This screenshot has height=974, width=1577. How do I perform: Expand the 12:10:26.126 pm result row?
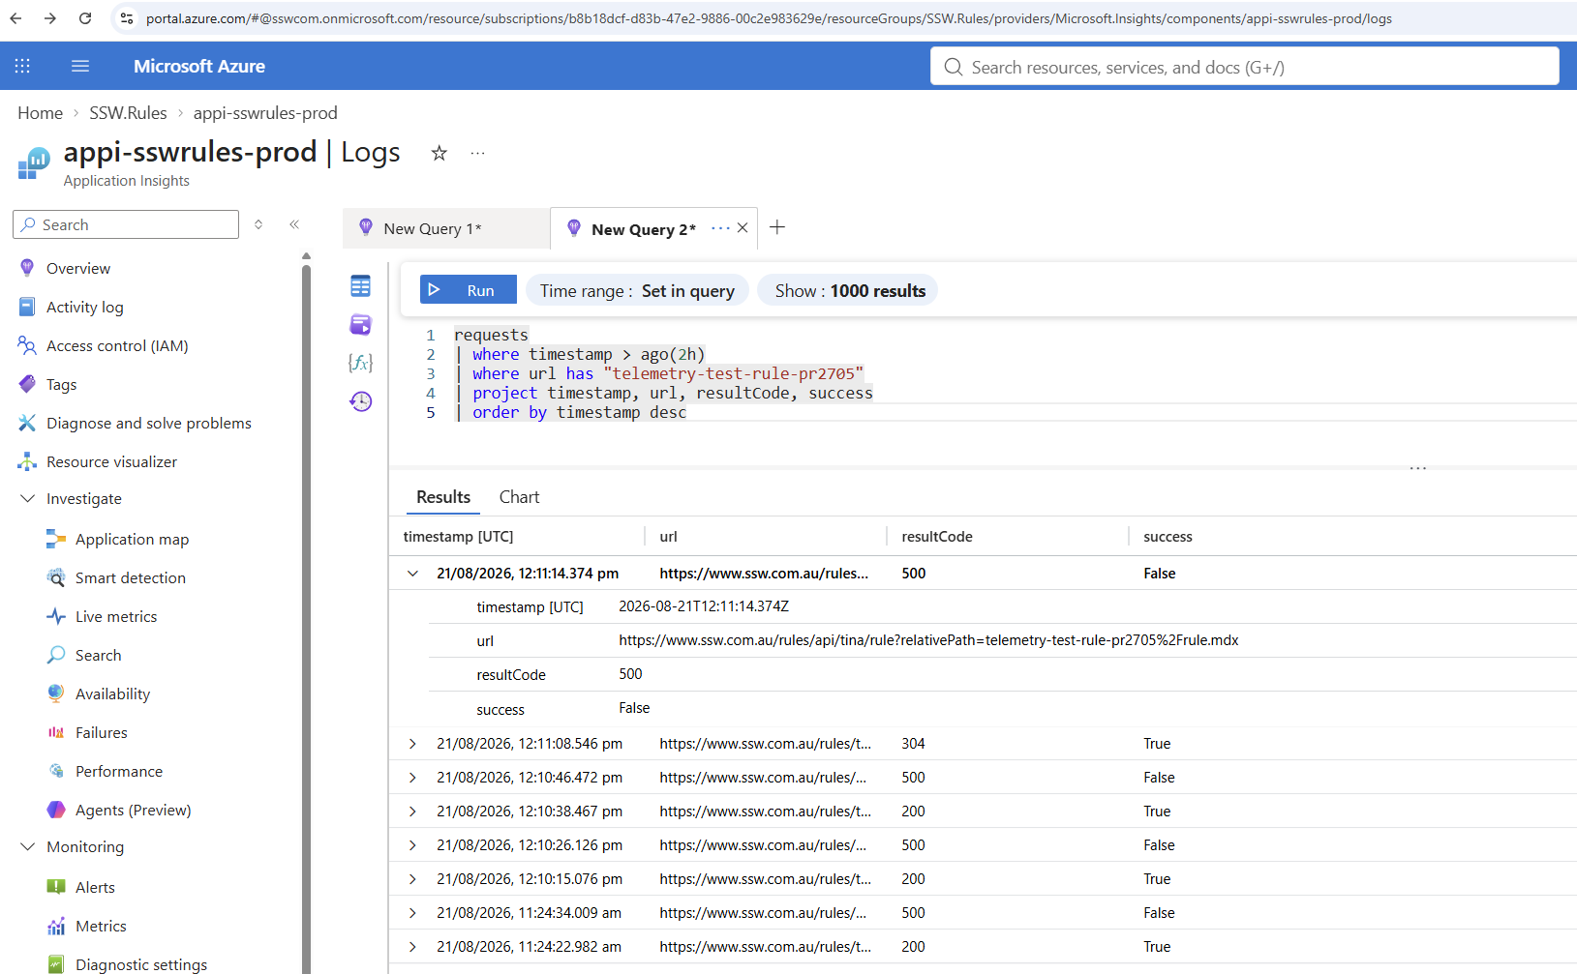(x=412, y=845)
